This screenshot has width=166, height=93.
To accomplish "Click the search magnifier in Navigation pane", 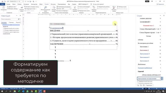I will coord(19,19).
